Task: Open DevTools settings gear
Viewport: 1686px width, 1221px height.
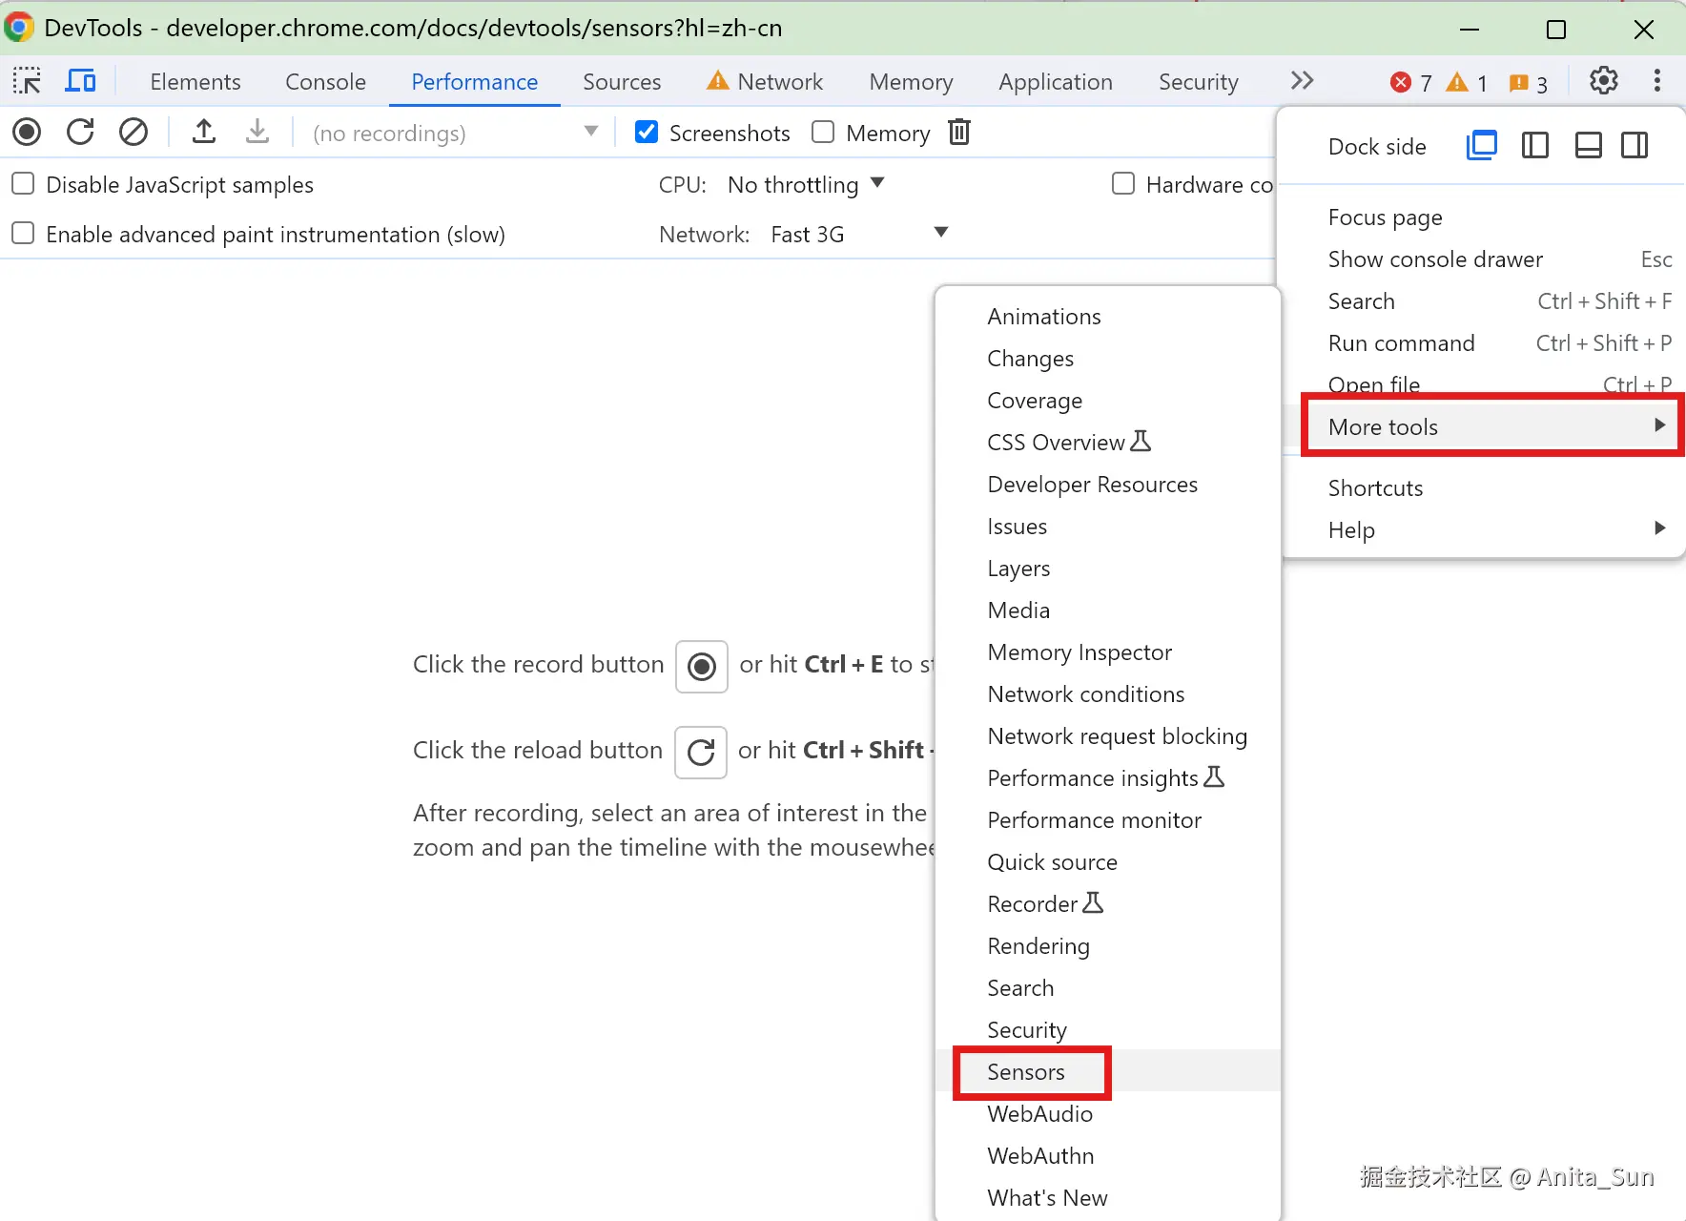Action: [1604, 81]
